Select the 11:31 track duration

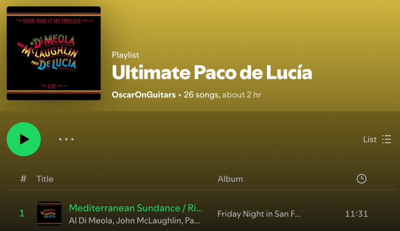(356, 214)
